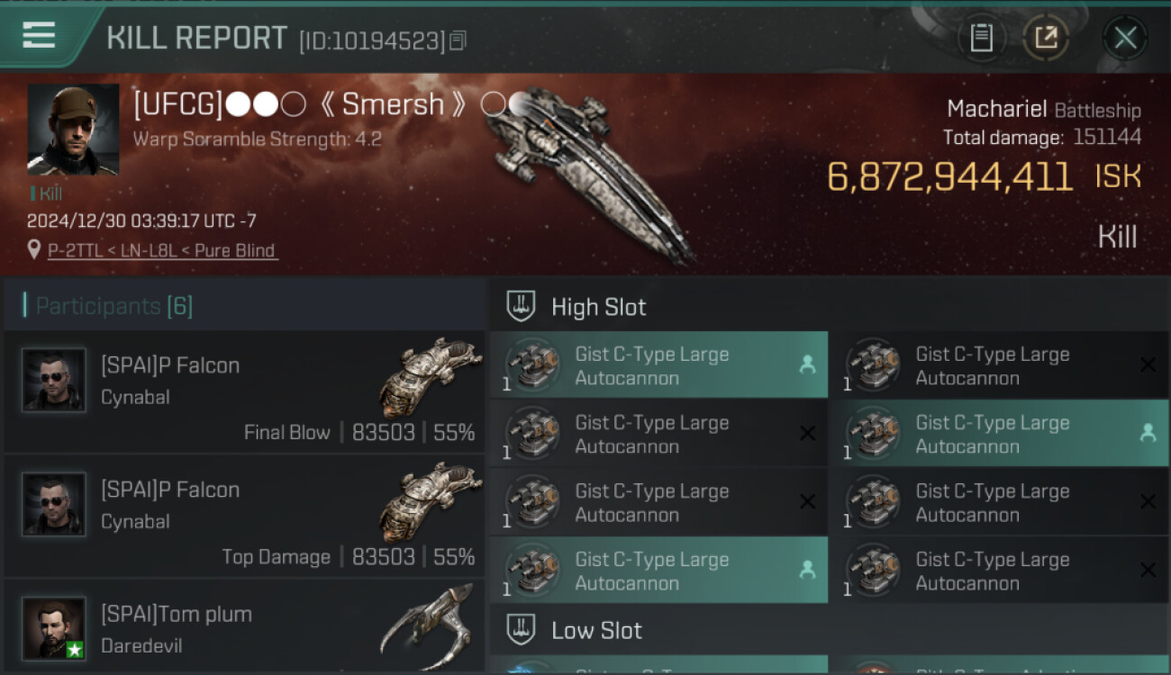Click the clipboard icon in the header
This screenshot has width=1171, height=675.
(981, 38)
